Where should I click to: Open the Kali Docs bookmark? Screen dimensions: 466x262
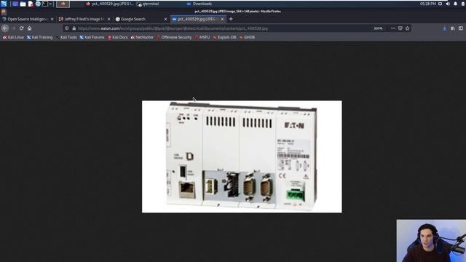[x=118, y=37]
